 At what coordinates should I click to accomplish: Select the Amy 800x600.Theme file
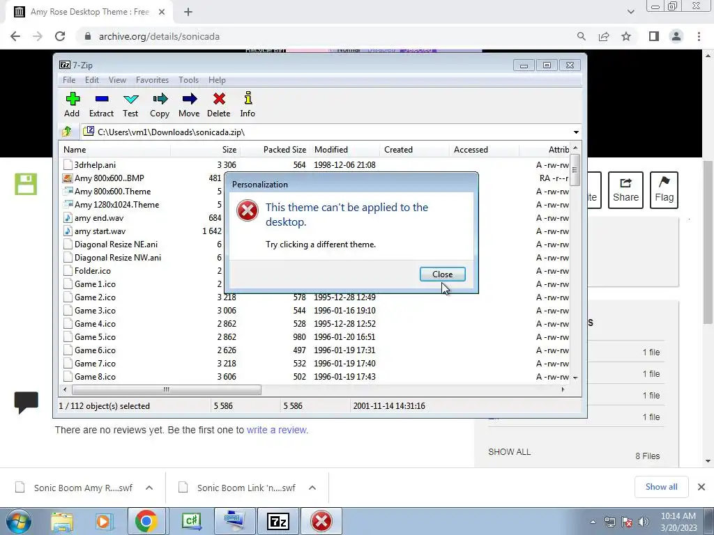pos(112,191)
